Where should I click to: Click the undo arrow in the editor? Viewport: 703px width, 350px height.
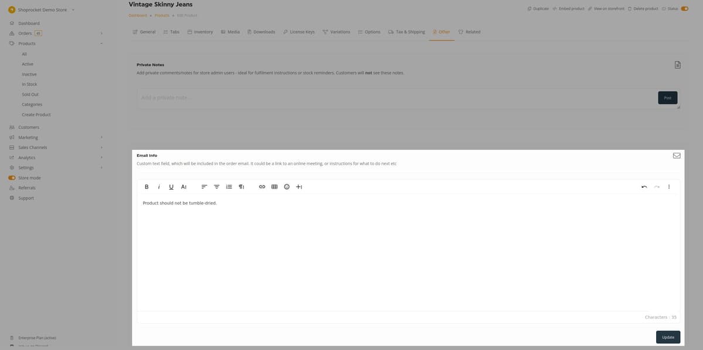644,187
